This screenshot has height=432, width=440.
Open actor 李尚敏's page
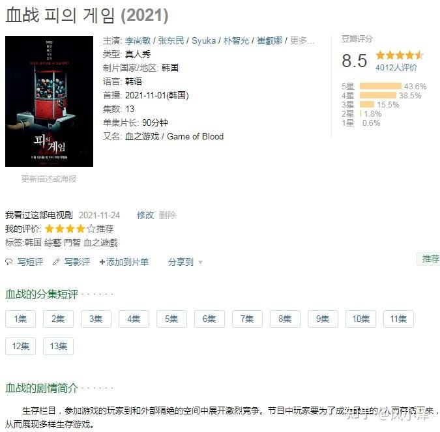click(138, 40)
